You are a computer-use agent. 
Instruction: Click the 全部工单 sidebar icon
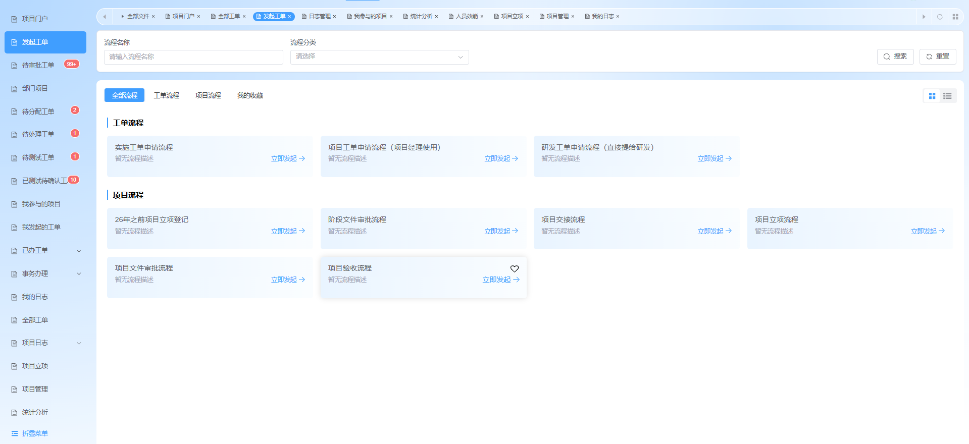pos(14,320)
